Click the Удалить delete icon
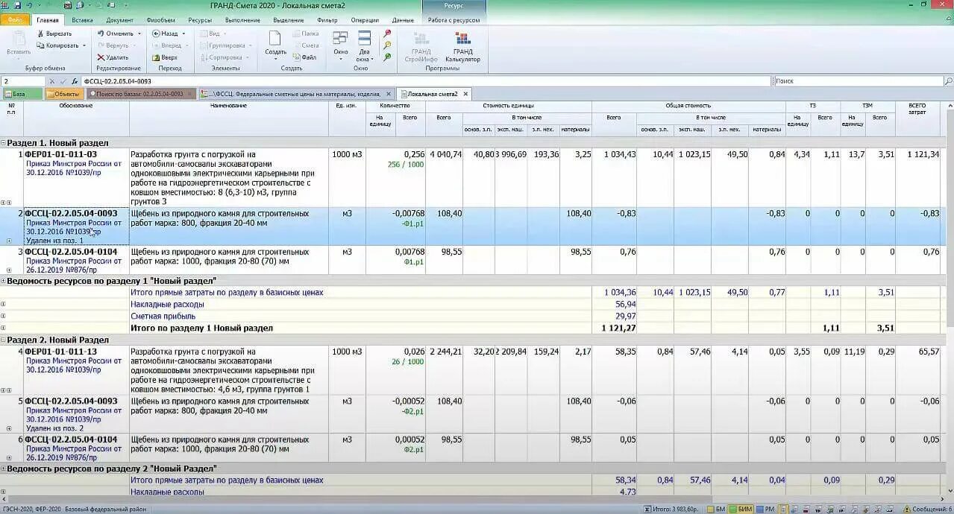The image size is (954, 514). [x=101, y=57]
